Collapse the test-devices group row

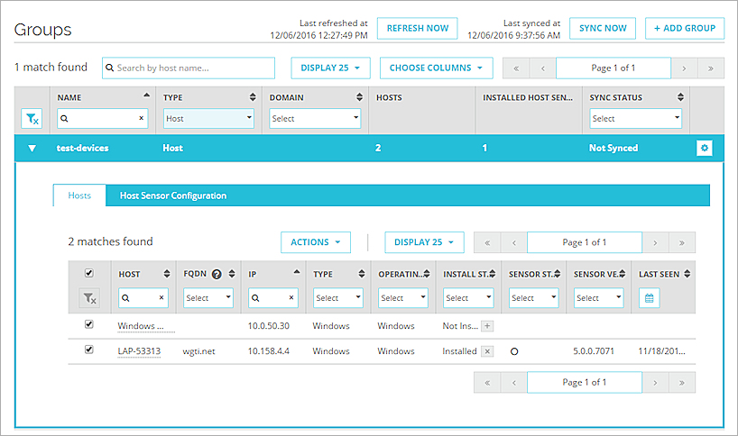(x=32, y=149)
